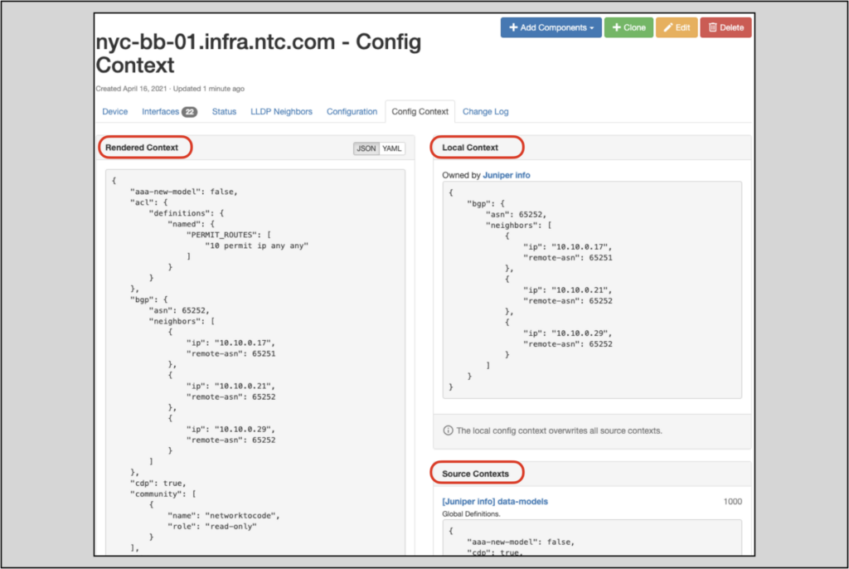This screenshot has height=569, width=849.
Task: Open the LLDP Neighbors tab
Action: (x=281, y=112)
